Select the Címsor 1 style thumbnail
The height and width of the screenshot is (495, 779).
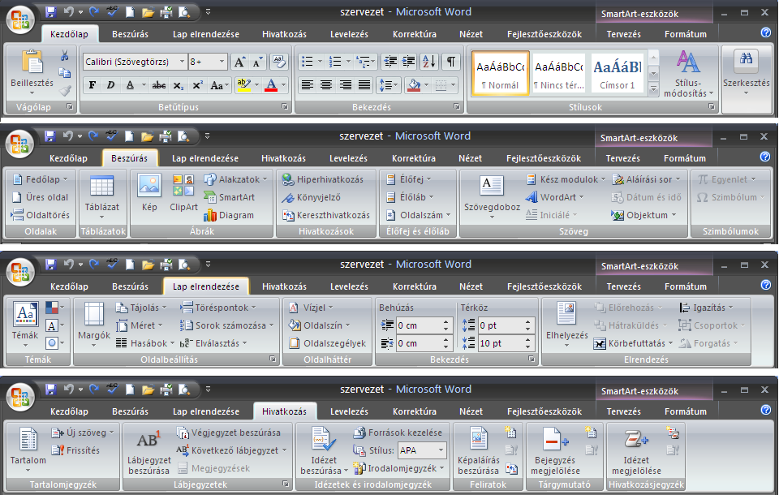617,72
